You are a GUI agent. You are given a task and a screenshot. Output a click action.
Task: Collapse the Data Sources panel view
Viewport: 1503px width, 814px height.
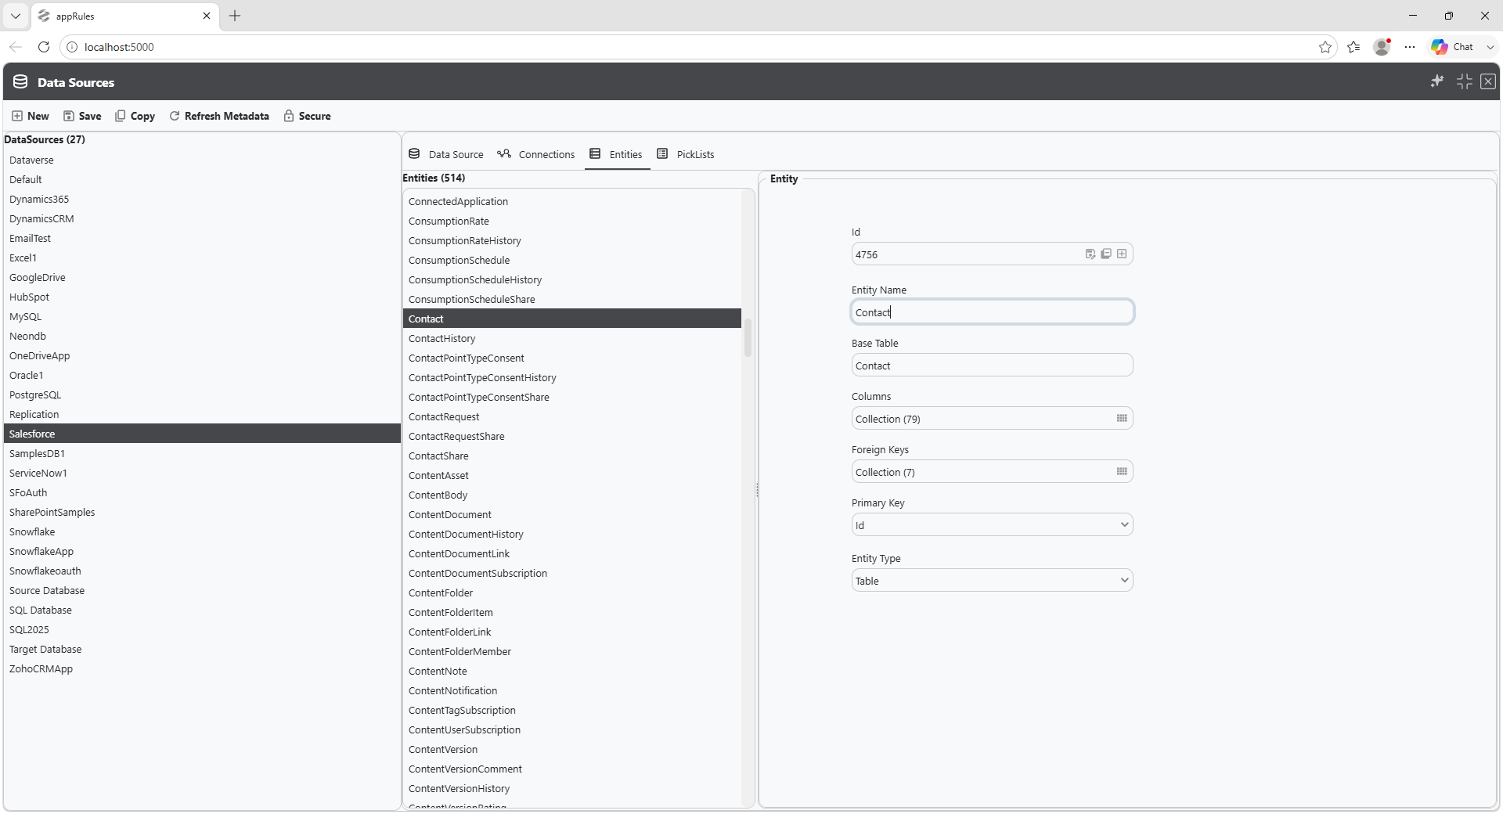1465,81
